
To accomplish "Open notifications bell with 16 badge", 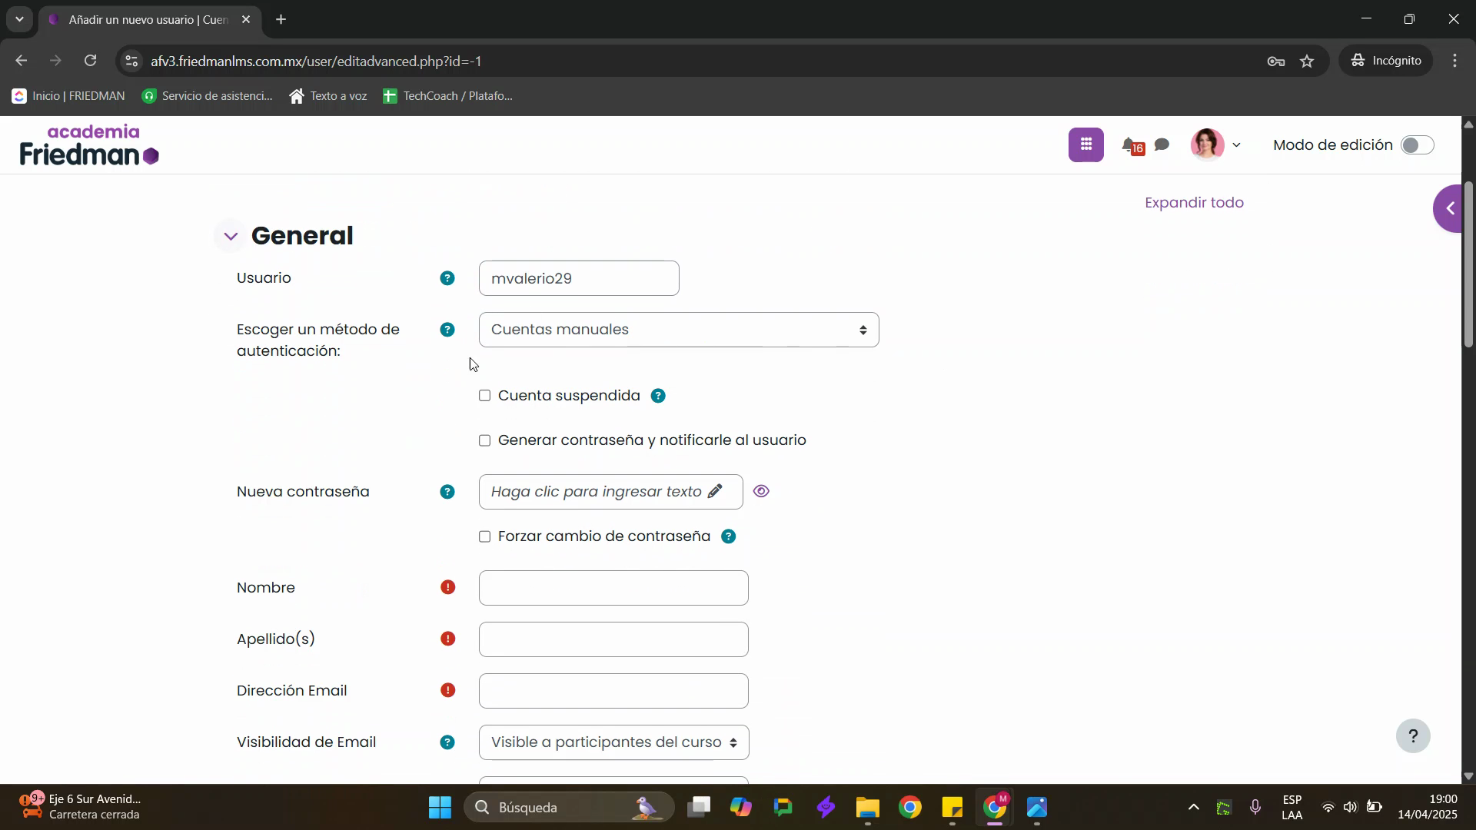I will coord(1129,144).
